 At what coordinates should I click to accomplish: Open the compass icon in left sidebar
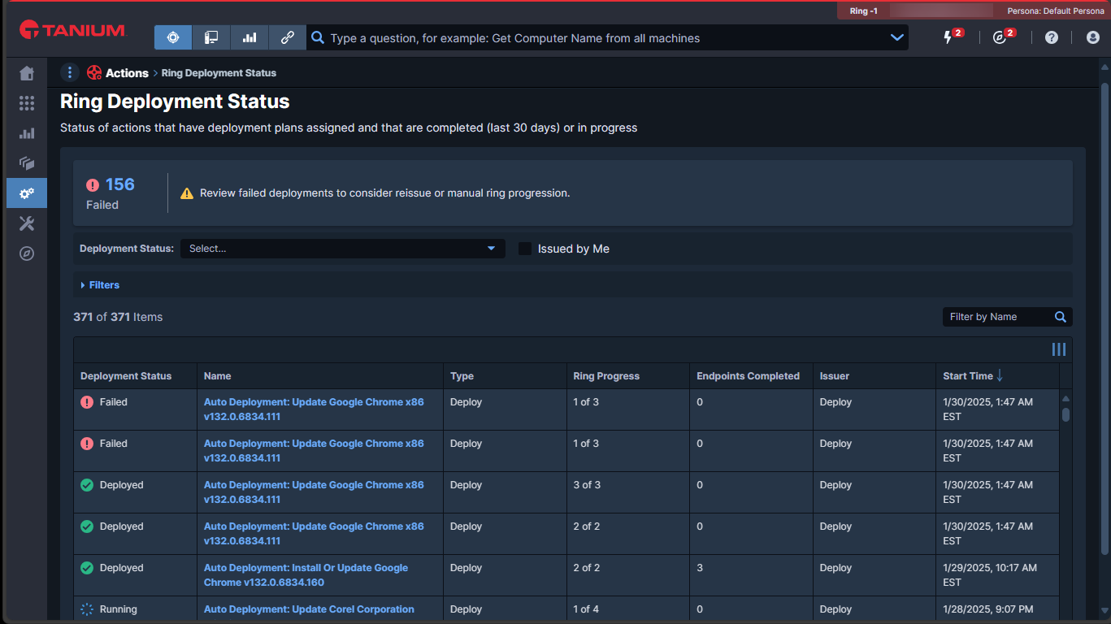click(x=27, y=253)
